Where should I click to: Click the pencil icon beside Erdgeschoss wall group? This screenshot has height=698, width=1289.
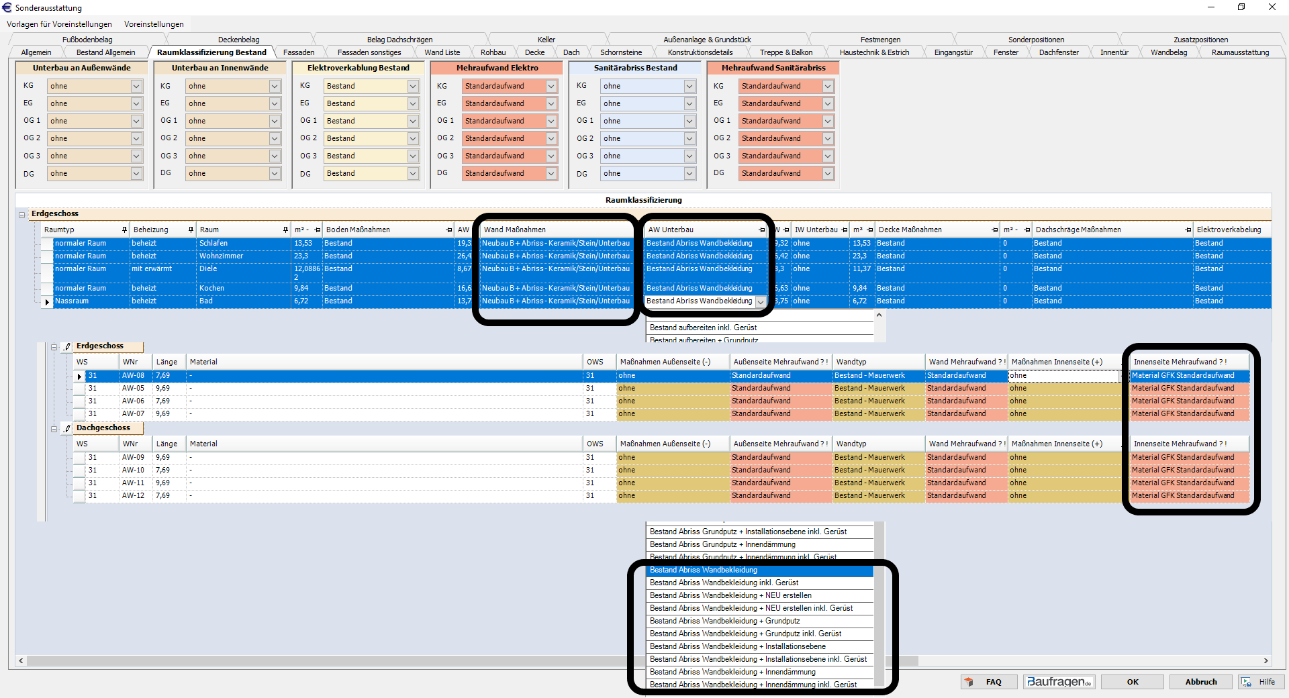tap(67, 346)
